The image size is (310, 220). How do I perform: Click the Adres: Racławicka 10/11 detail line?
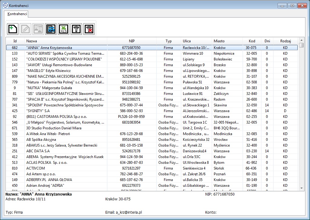coord(25,199)
